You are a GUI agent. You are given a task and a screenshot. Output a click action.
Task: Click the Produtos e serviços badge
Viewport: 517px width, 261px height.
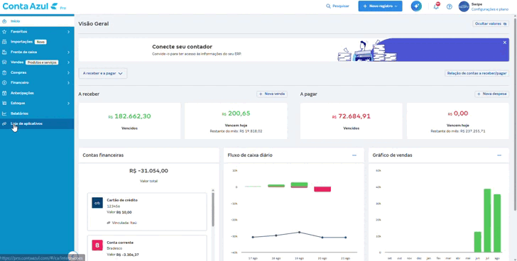42,62
